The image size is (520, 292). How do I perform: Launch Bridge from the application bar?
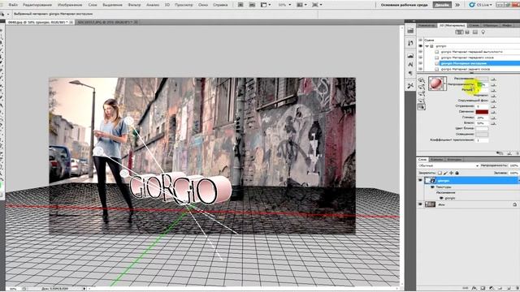click(x=240, y=5)
